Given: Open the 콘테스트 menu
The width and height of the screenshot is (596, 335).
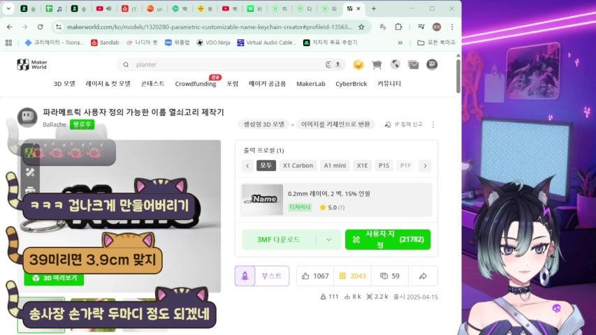Looking at the screenshot, I should pos(153,84).
